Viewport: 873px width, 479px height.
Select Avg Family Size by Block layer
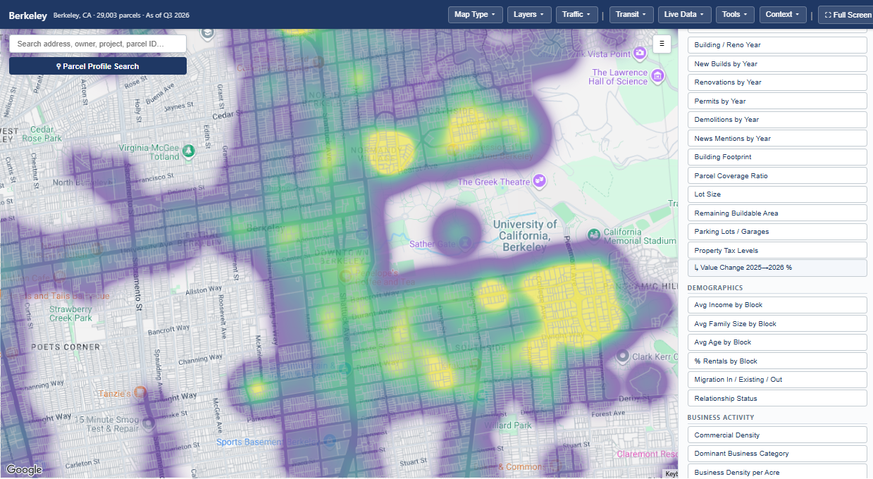pos(777,324)
